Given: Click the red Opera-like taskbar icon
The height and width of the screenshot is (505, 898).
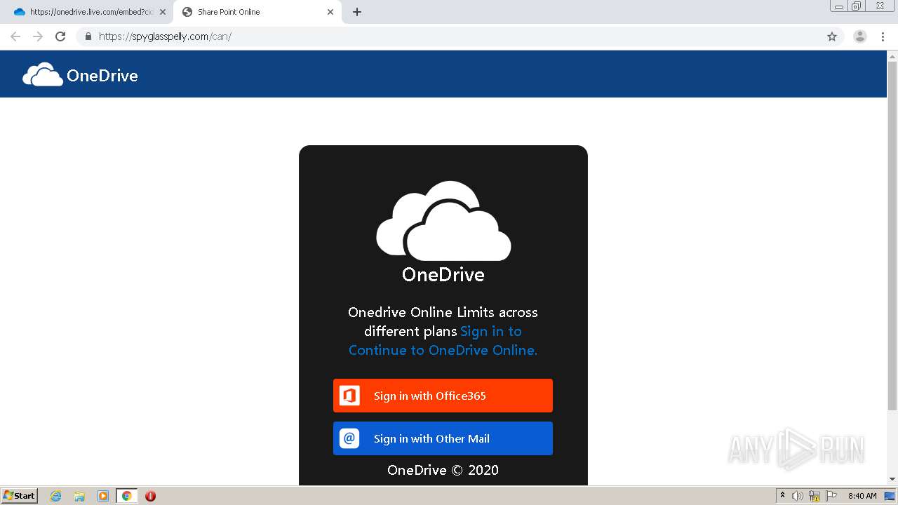Looking at the screenshot, I should click(x=150, y=496).
